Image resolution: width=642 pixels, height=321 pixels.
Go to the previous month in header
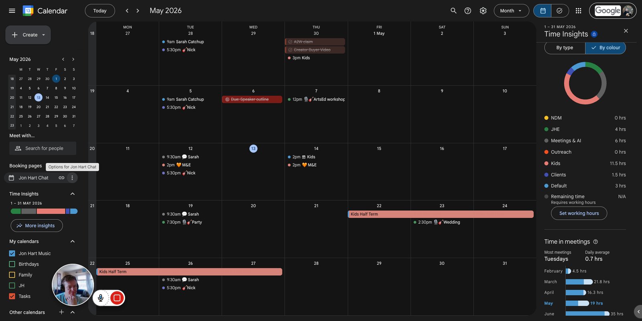click(127, 11)
